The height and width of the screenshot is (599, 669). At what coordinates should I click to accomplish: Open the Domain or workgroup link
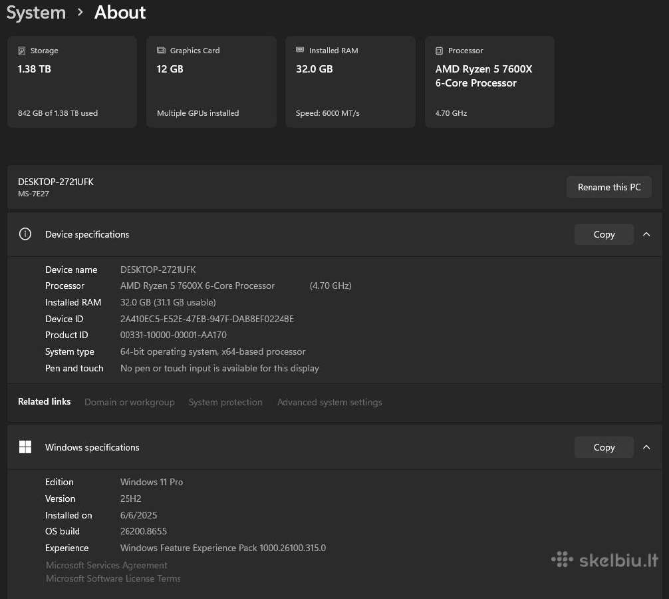click(x=129, y=402)
